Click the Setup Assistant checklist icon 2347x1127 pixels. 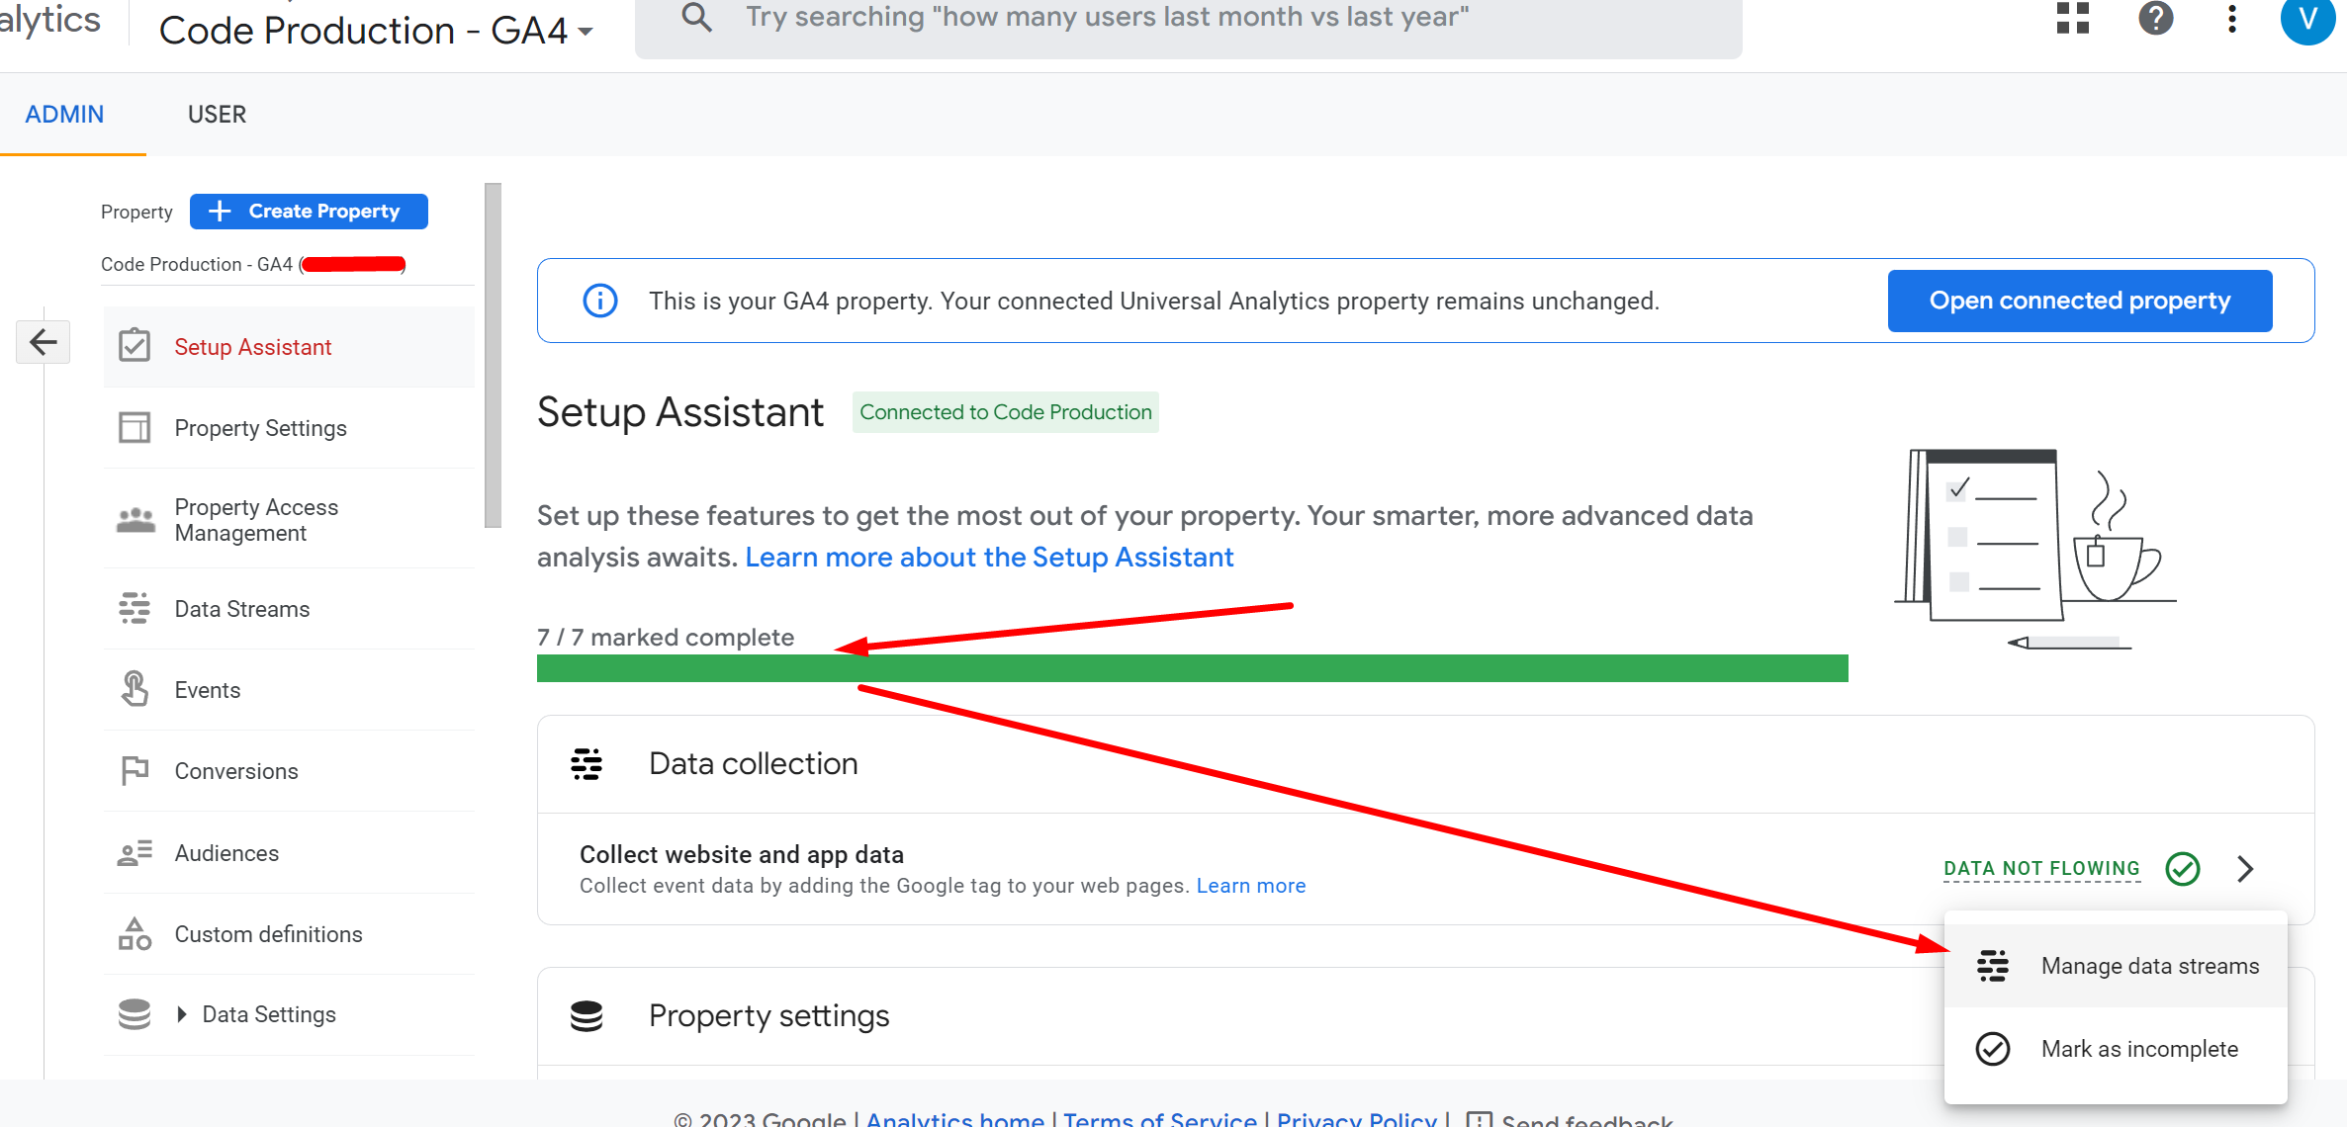point(135,346)
